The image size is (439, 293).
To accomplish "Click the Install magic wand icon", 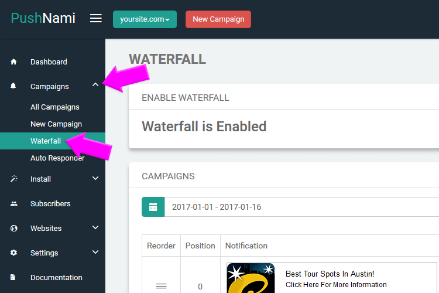I will pyautogui.click(x=14, y=179).
